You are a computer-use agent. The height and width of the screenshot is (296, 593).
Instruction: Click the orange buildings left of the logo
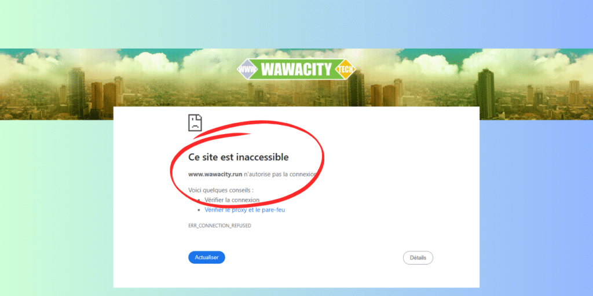pyautogui.click(x=103, y=96)
